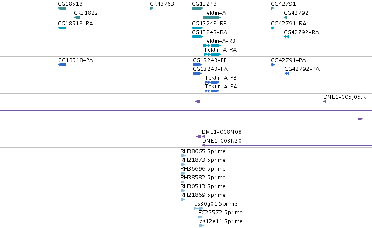The image size is (372, 228).
Task: Click the DME1-003N20 label text
Action: 222,141
